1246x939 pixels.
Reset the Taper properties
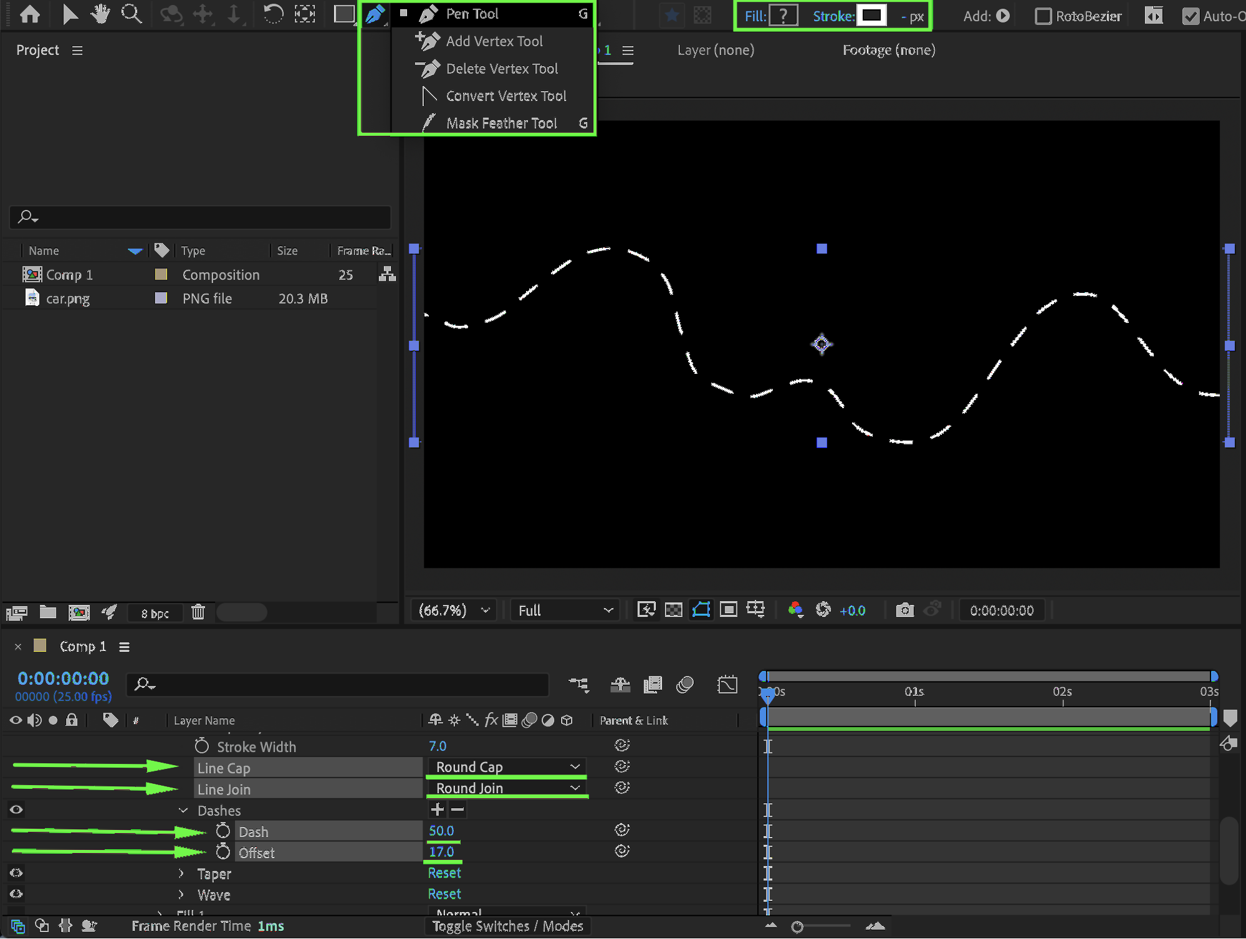click(x=444, y=873)
